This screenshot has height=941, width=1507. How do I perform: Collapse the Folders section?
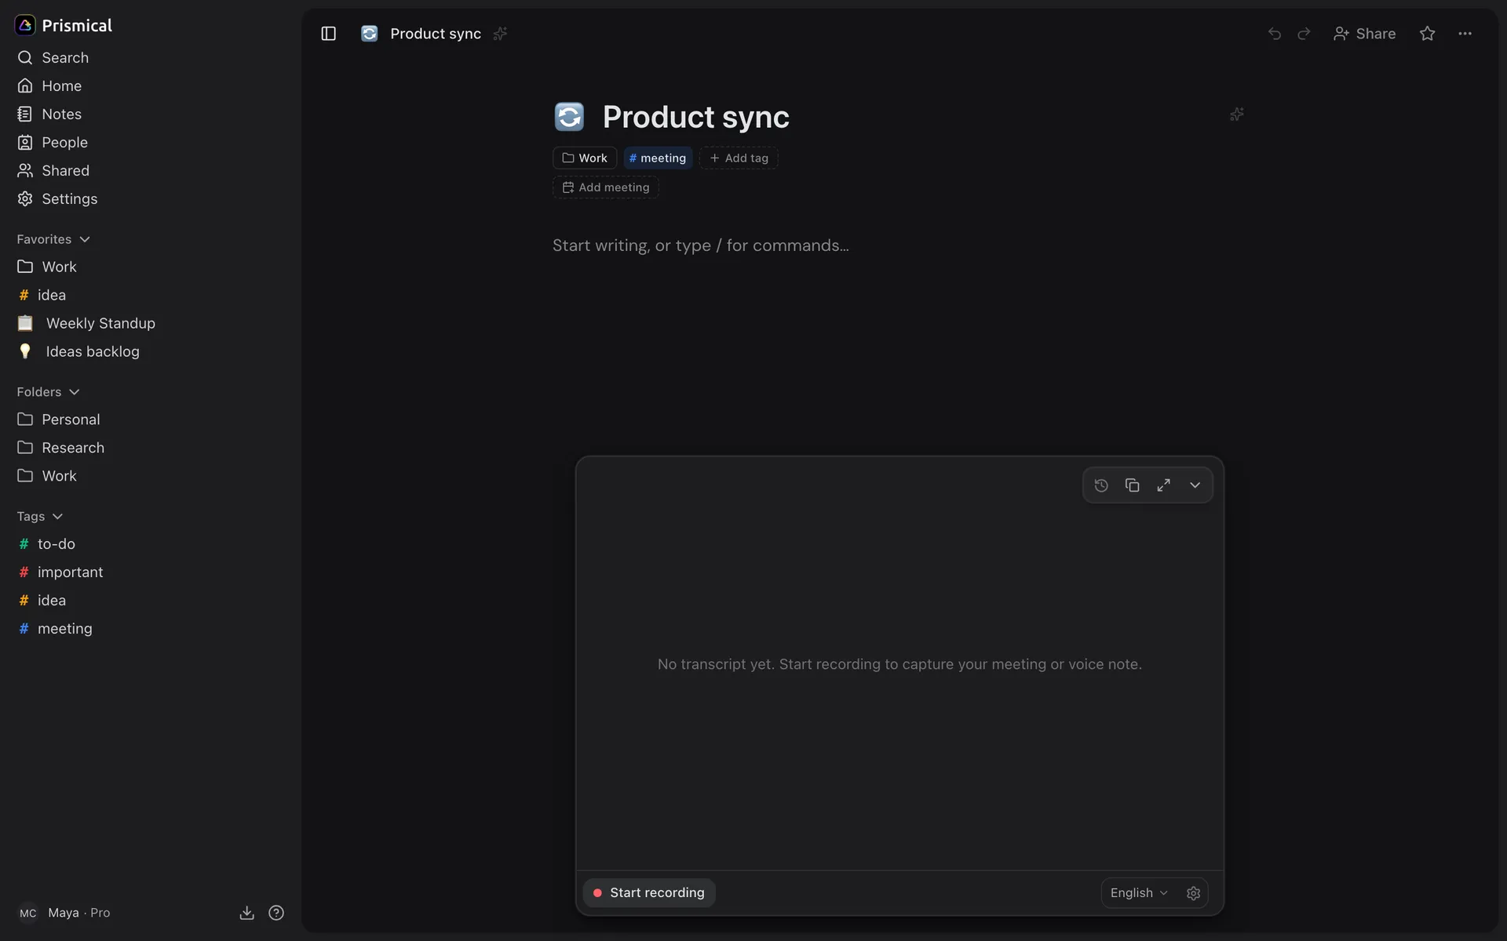(x=48, y=392)
